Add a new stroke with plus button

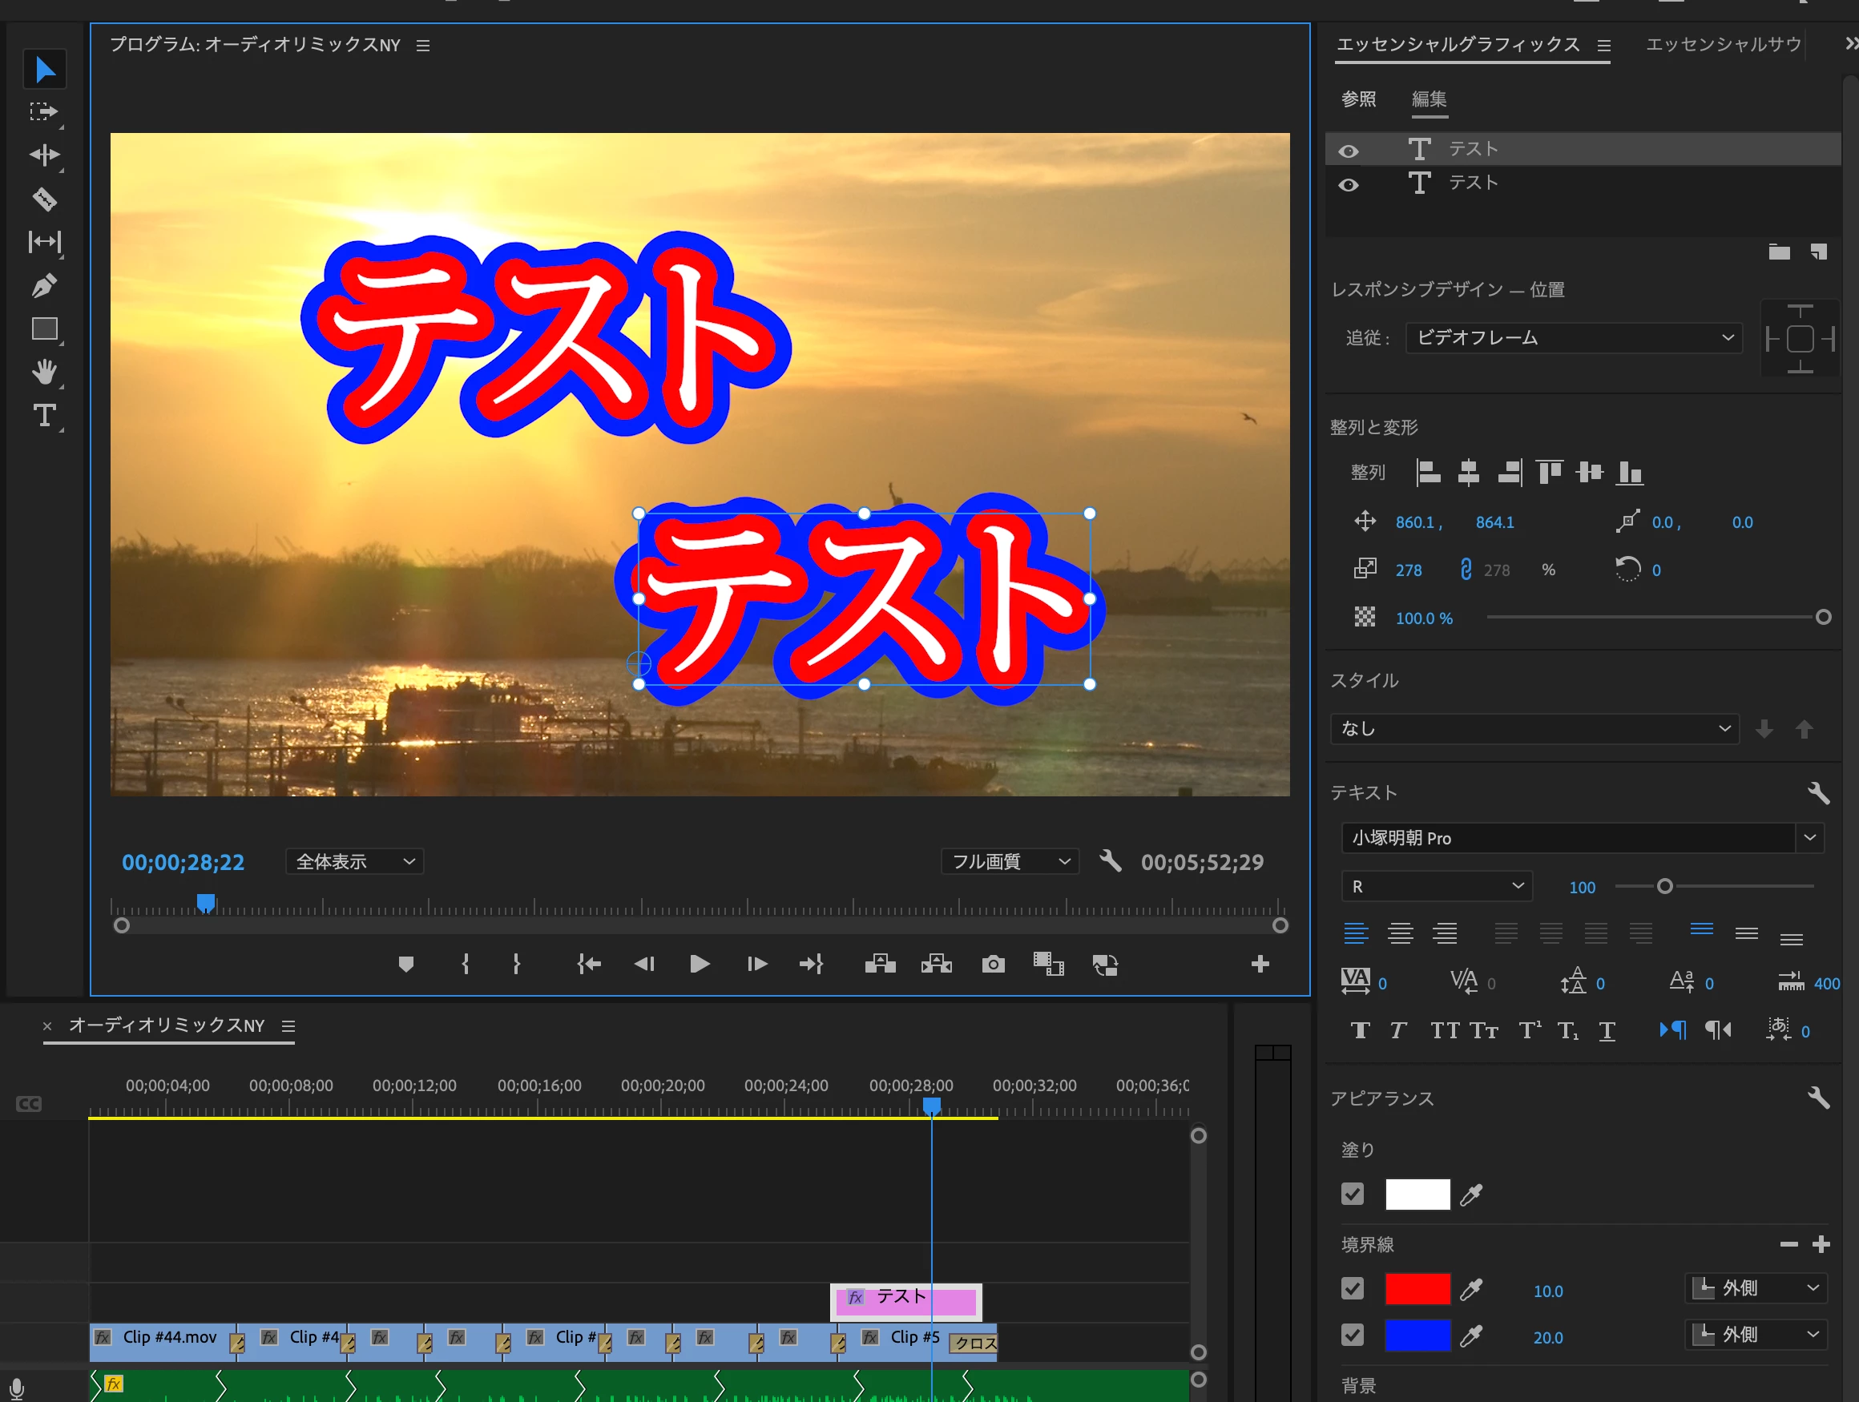1821,1244
